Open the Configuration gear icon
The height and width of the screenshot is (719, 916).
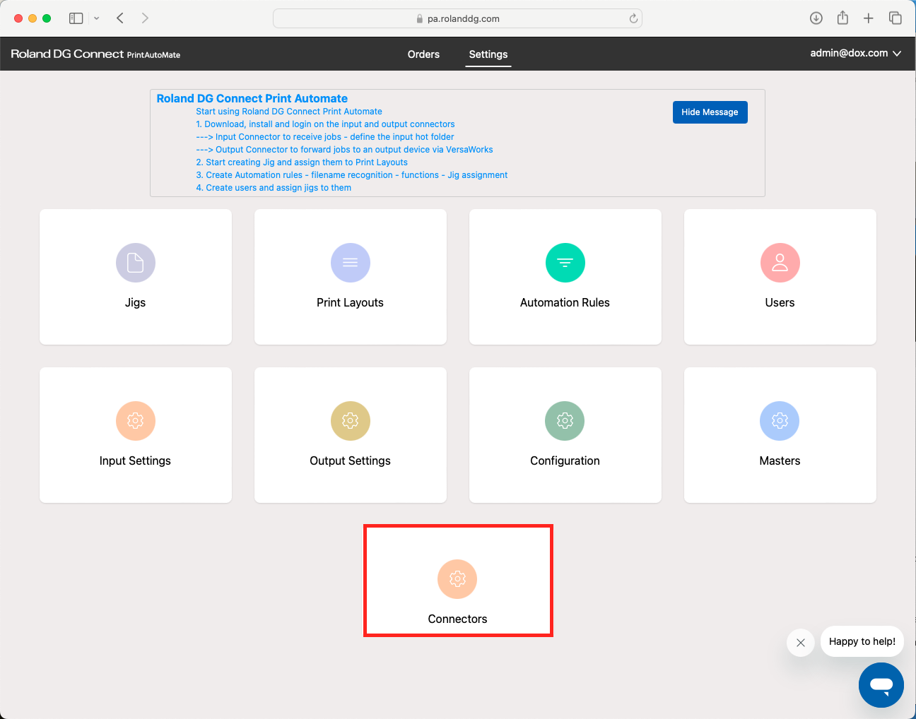pos(565,421)
